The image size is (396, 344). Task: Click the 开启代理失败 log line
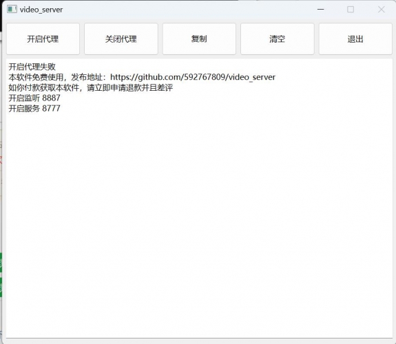(32, 67)
